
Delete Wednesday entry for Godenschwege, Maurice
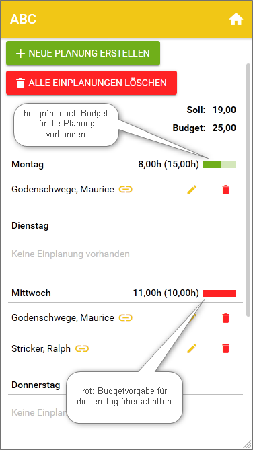pyautogui.click(x=226, y=318)
